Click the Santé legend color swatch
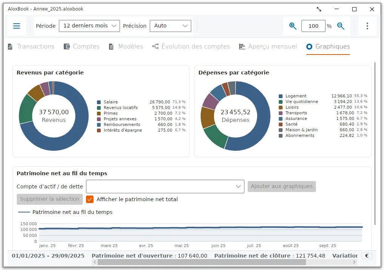Viewport: 384px width, 270px height. coord(281,124)
